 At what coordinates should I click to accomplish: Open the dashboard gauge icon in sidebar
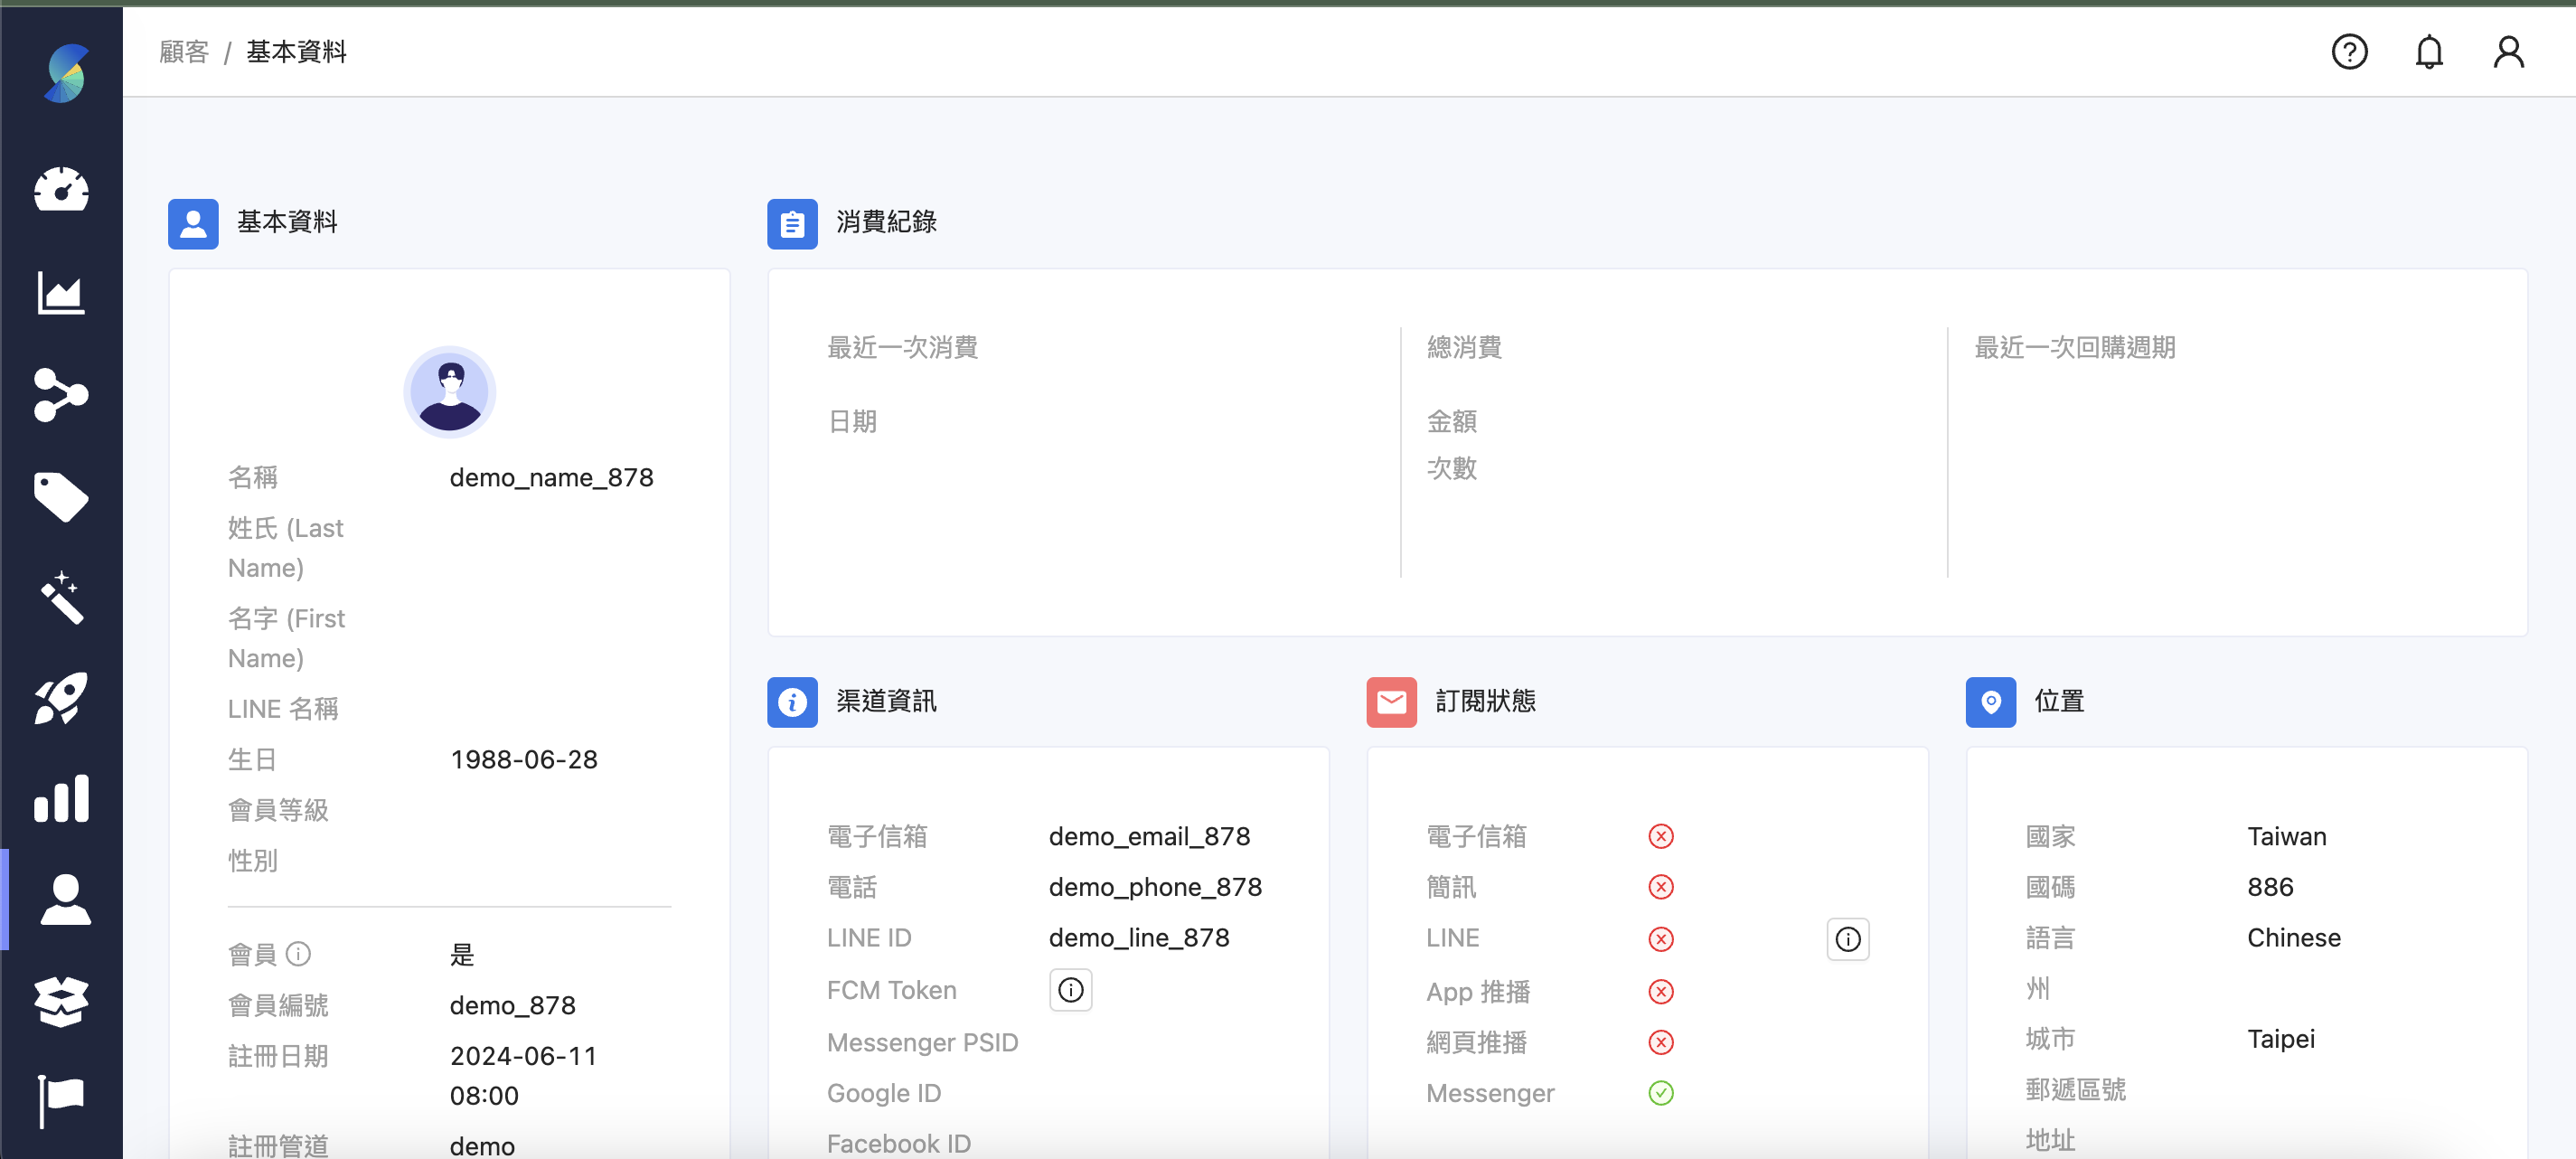click(62, 190)
